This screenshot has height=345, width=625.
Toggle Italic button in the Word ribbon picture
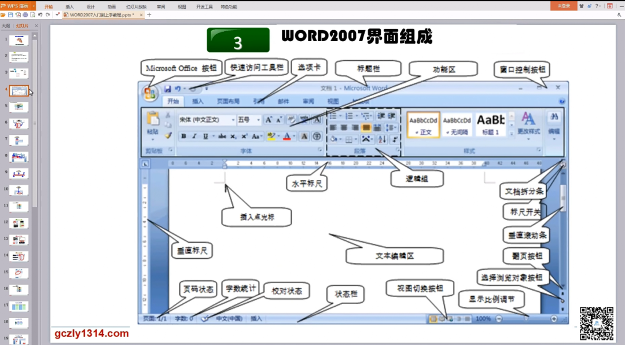pyautogui.click(x=194, y=137)
